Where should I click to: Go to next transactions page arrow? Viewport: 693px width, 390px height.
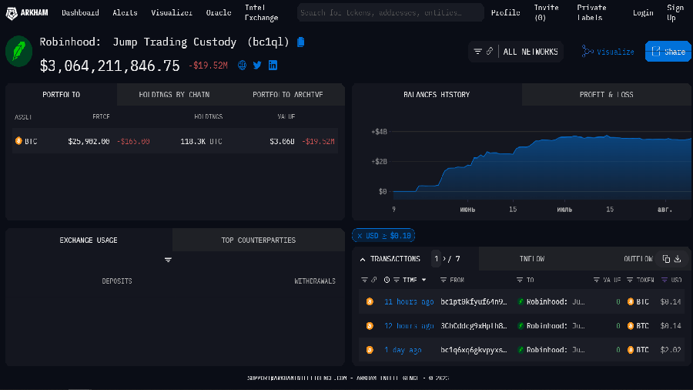click(x=443, y=259)
